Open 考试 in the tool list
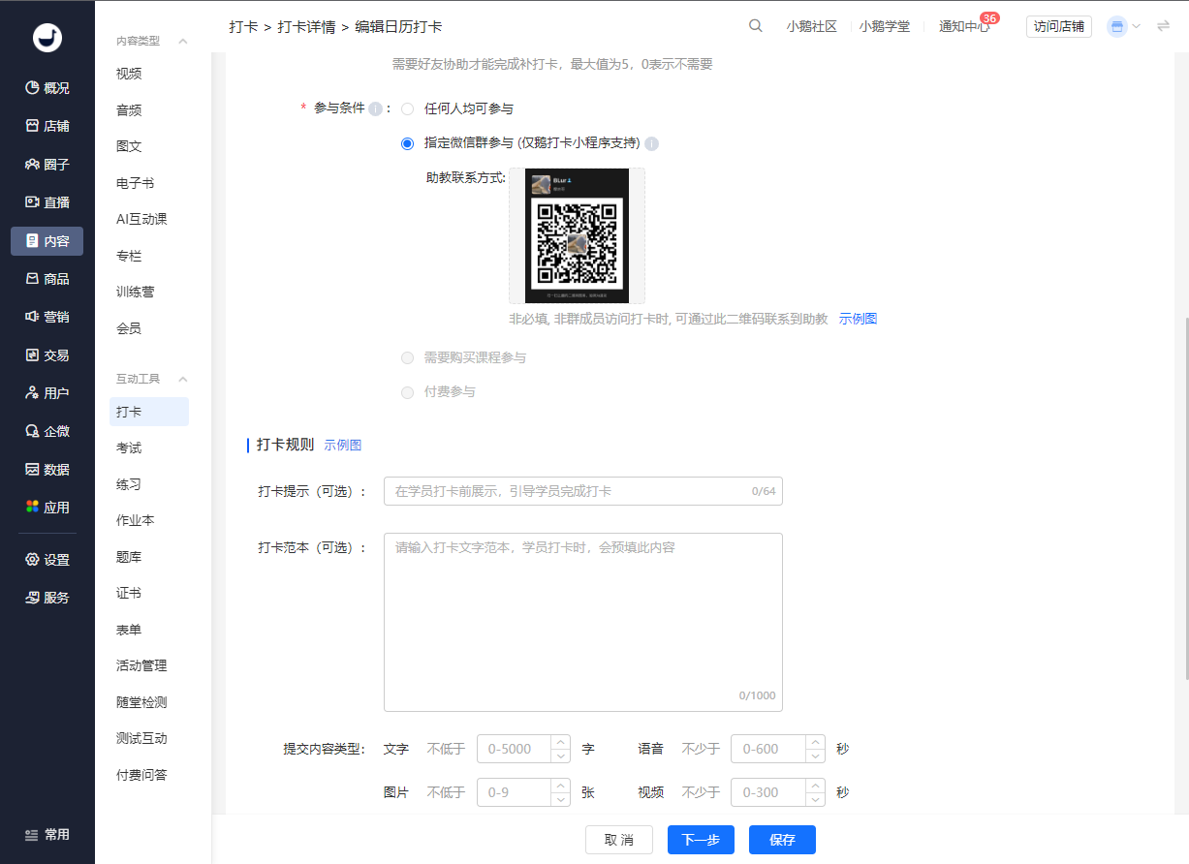 [x=129, y=447]
